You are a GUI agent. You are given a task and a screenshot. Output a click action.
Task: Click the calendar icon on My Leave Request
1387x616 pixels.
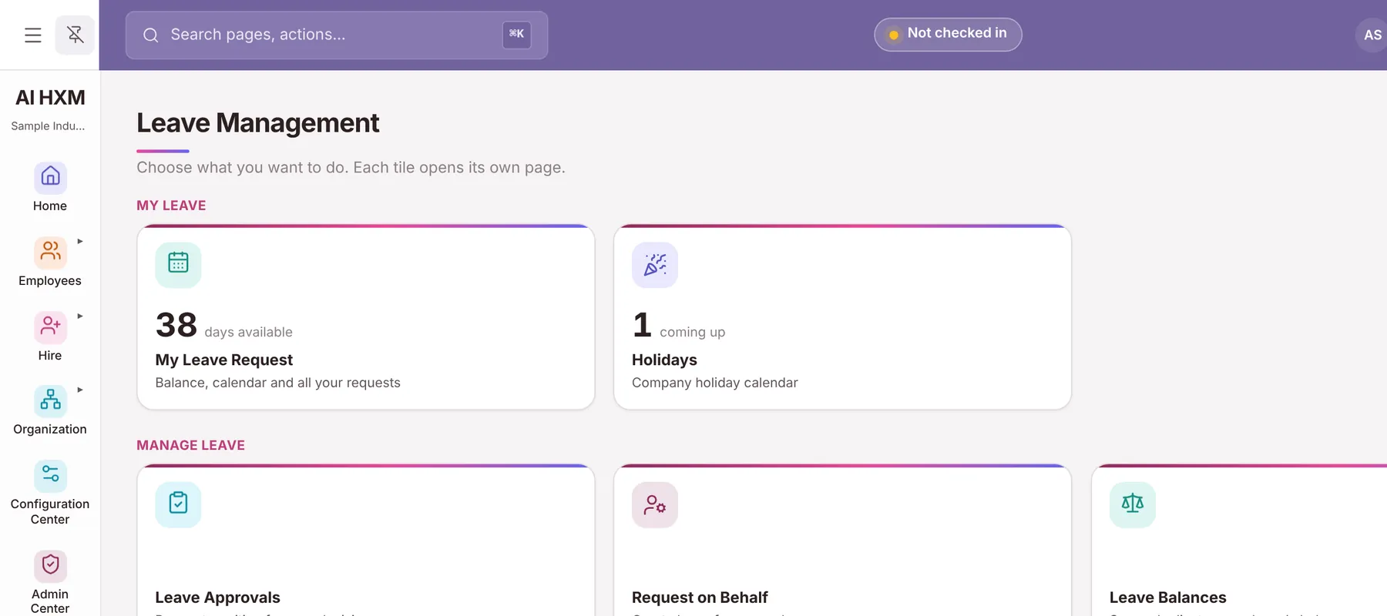coord(178,265)
